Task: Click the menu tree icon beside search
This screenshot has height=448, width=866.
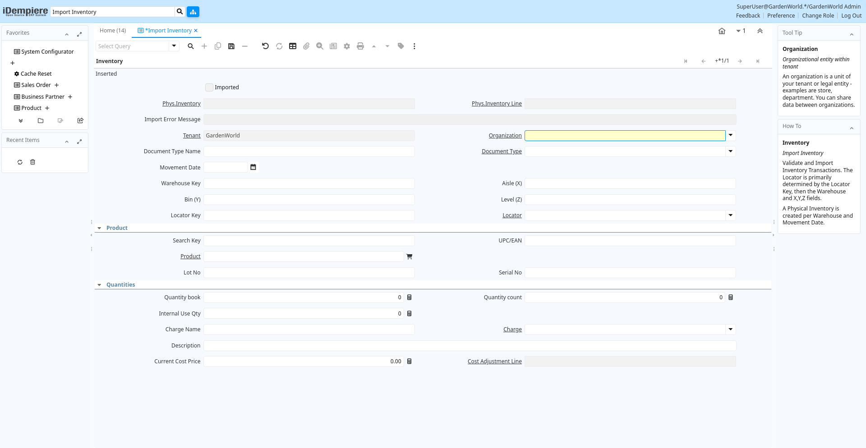Action: coord(193,12)
